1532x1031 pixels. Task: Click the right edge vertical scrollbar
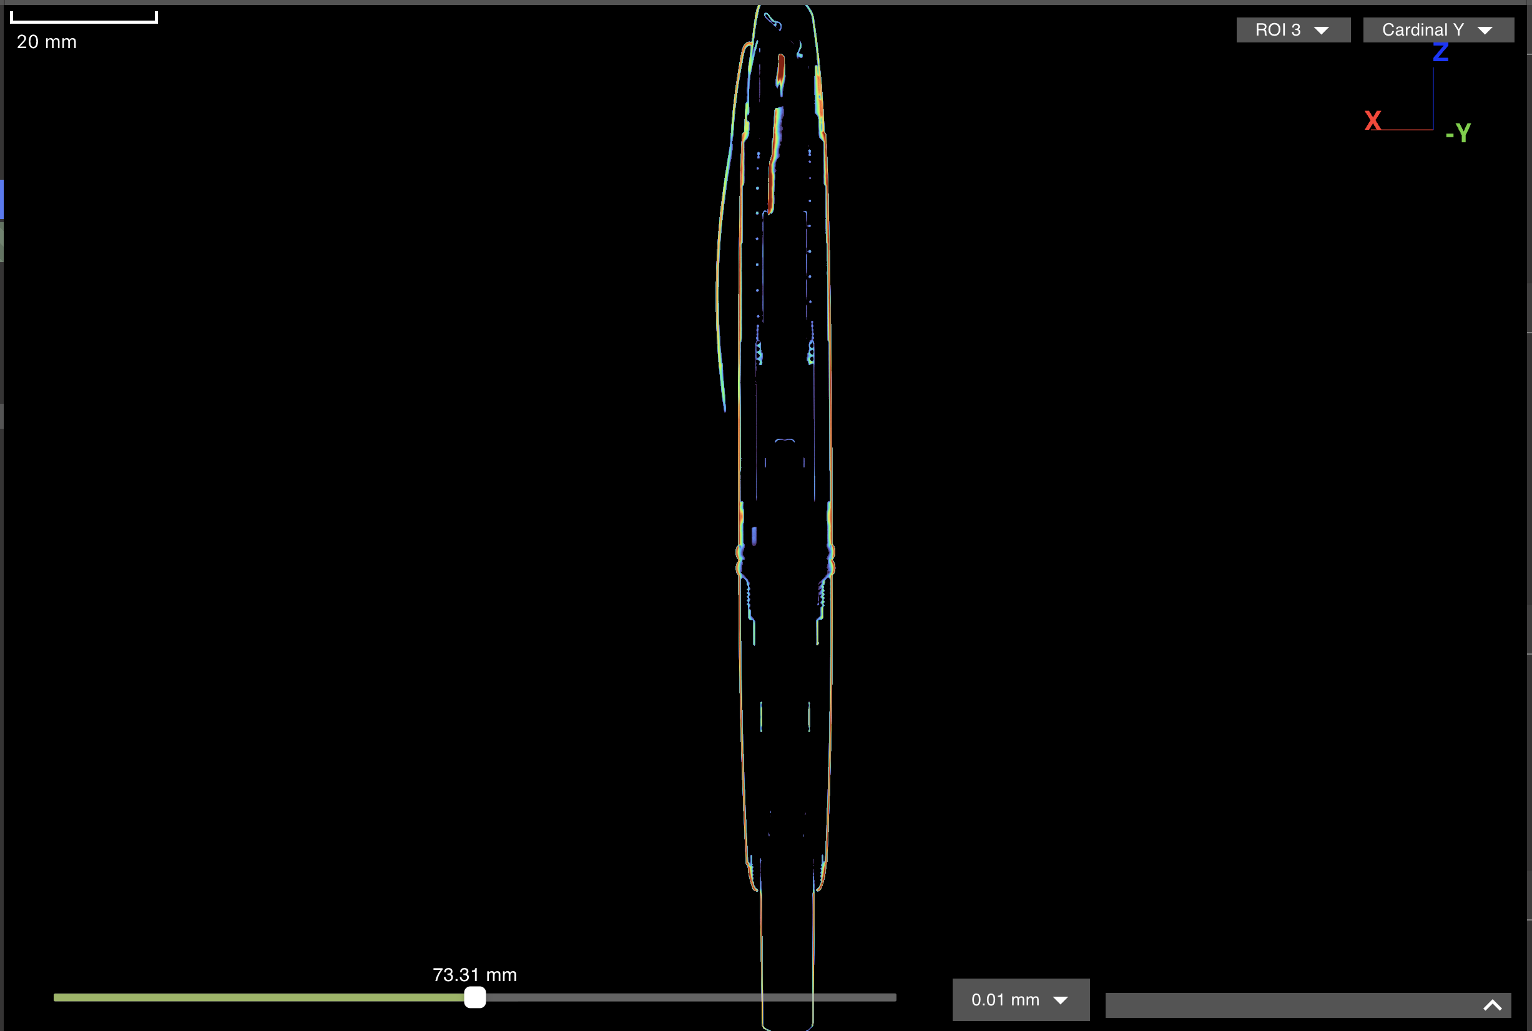pos(1529,493)
